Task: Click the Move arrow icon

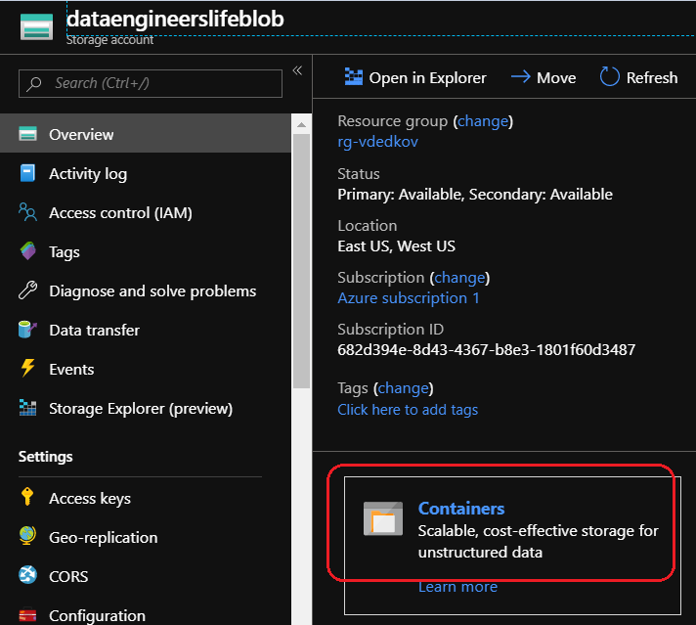Action: pos(521,77)
